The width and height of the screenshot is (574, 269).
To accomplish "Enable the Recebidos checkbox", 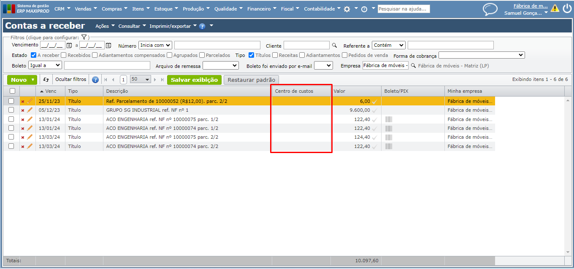I will coord(64,55).
